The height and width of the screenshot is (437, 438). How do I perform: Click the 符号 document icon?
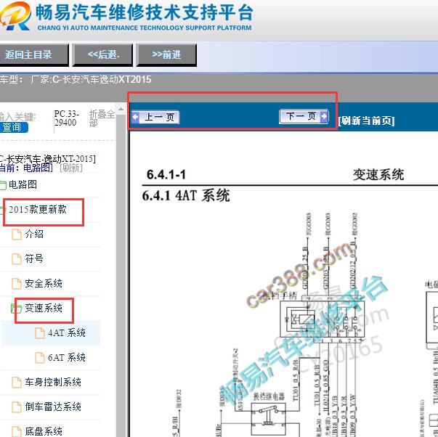click(x=17, y=259)
